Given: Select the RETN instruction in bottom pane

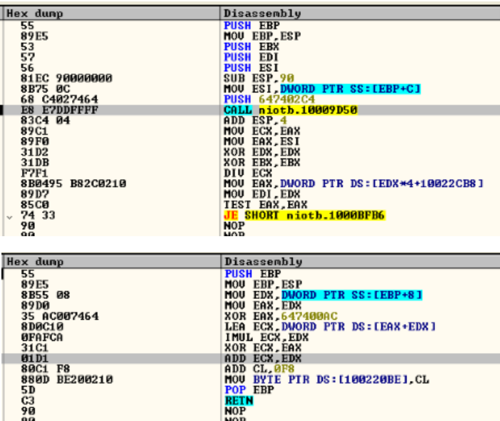Looking at the screenshot, I should (x=239, y=402).
